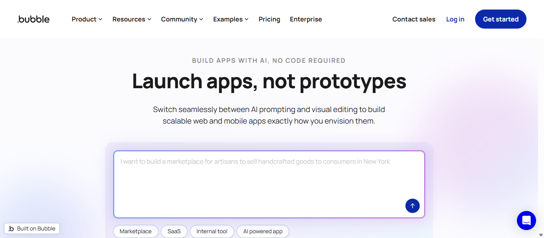Submit the prompt using the arrow button
Viewport: 544px width, 238px height.
412,206
